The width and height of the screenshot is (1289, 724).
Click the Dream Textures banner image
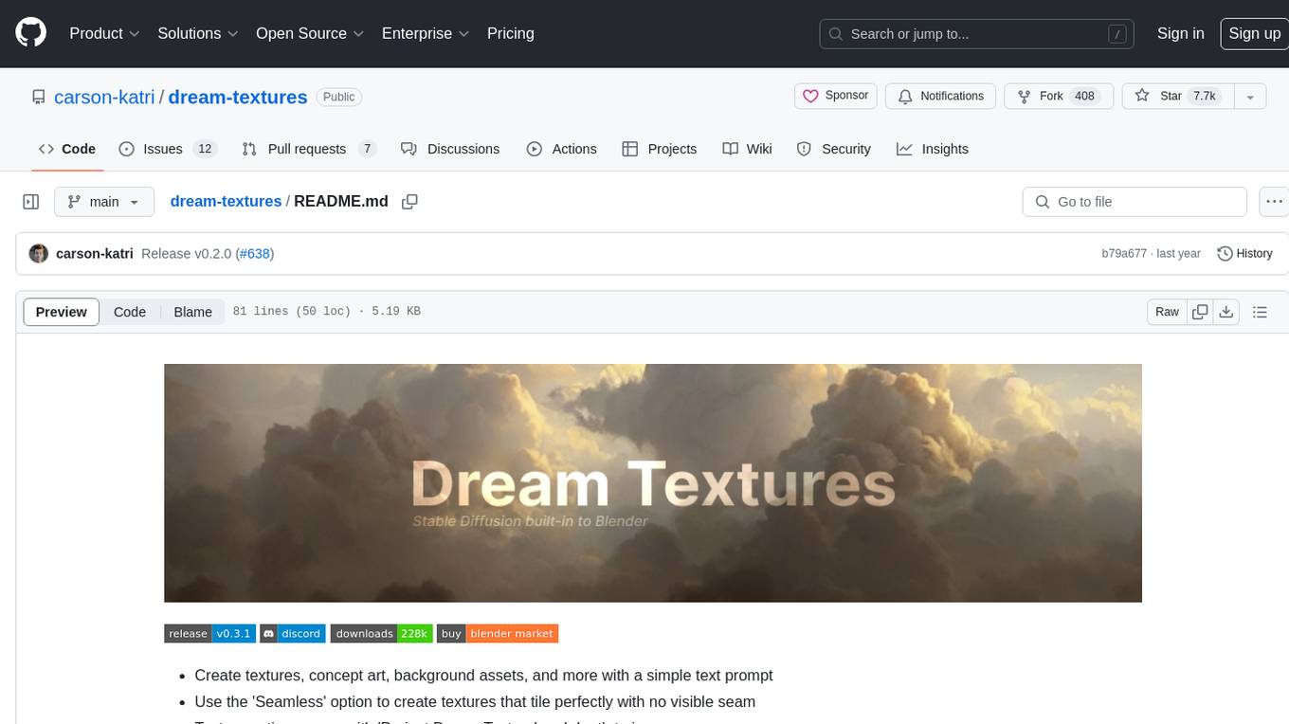coord(653,483)
